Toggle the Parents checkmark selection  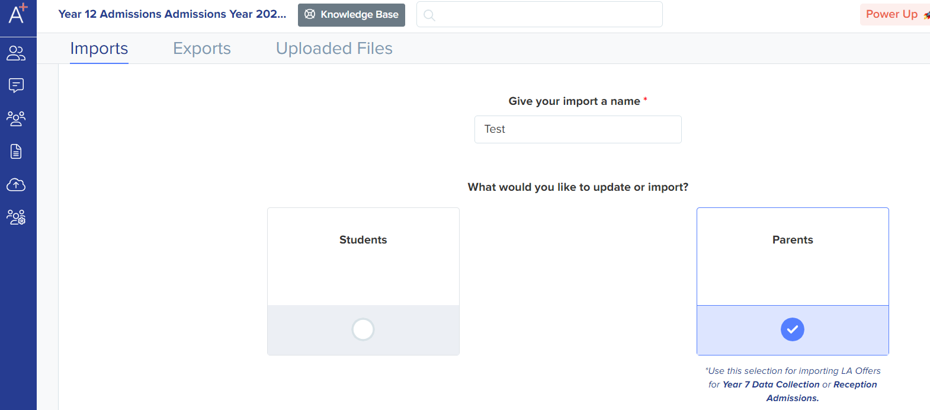point(793,329)
